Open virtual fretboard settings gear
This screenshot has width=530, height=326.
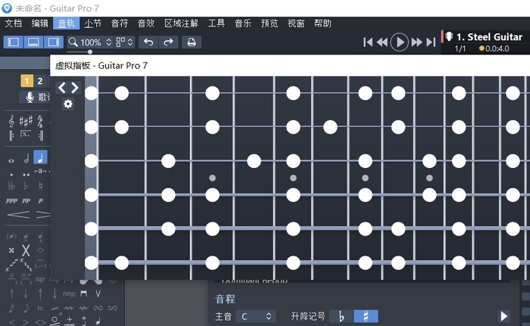[68, 104]
